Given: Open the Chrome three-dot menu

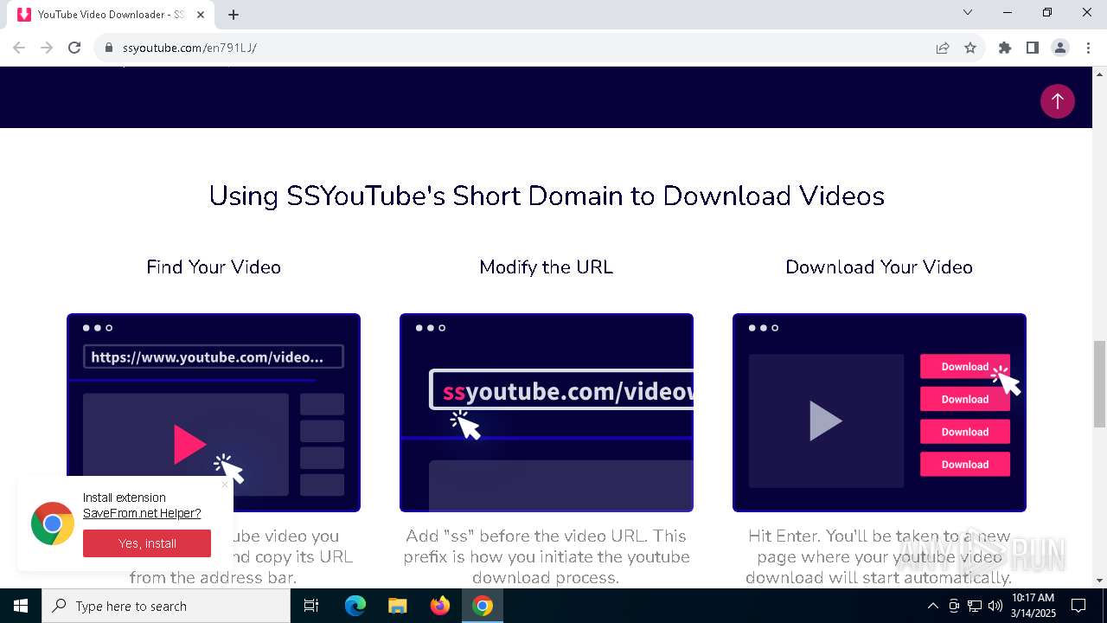Looking at the screenshot, I should 1088,48.
